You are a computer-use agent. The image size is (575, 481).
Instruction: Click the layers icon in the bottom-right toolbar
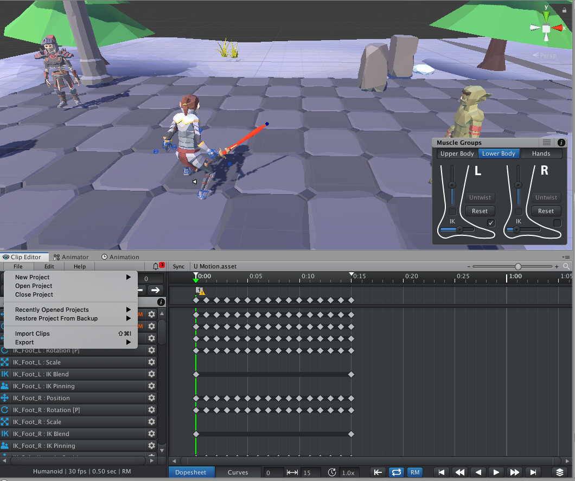coord(560,472)
